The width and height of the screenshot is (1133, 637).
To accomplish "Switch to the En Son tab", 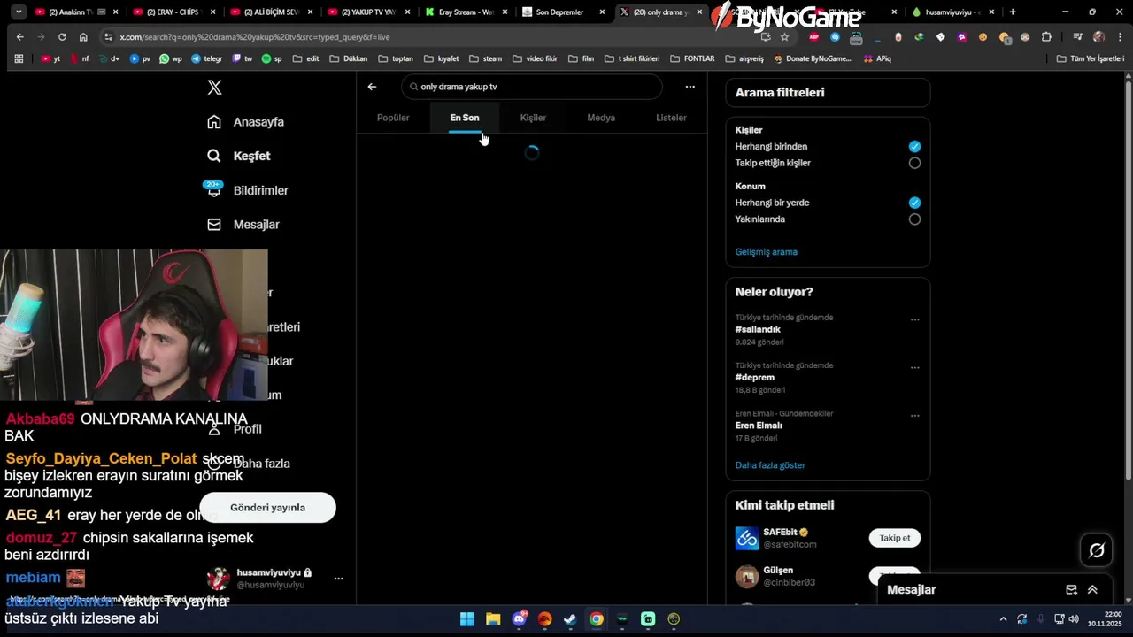I will click(465, 118).
